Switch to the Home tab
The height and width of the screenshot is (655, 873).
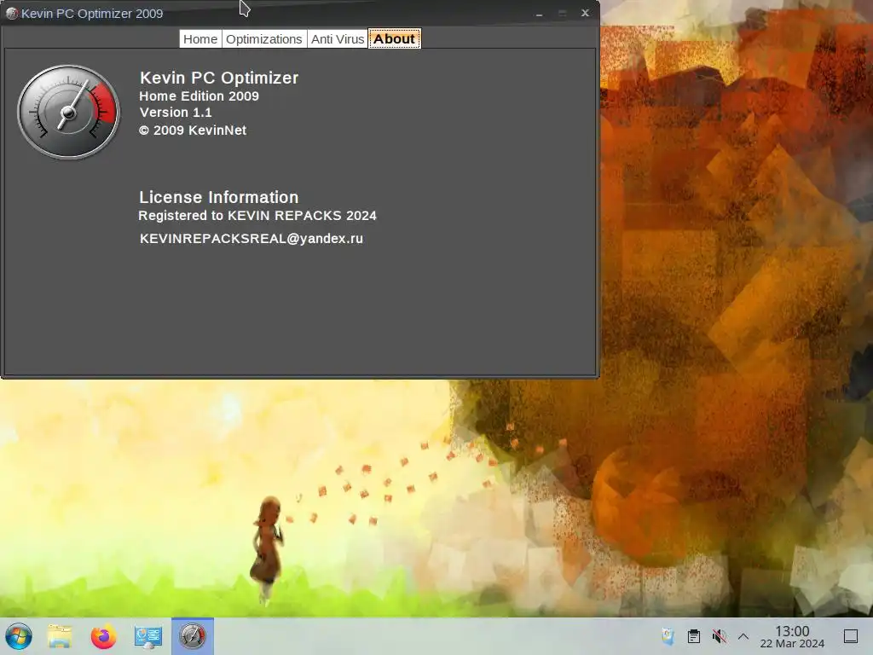[x=200, y=39]
